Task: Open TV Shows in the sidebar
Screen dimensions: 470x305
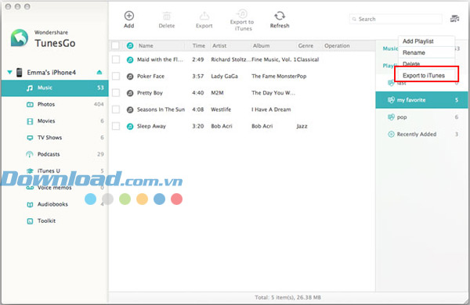Action: (55, 138)
